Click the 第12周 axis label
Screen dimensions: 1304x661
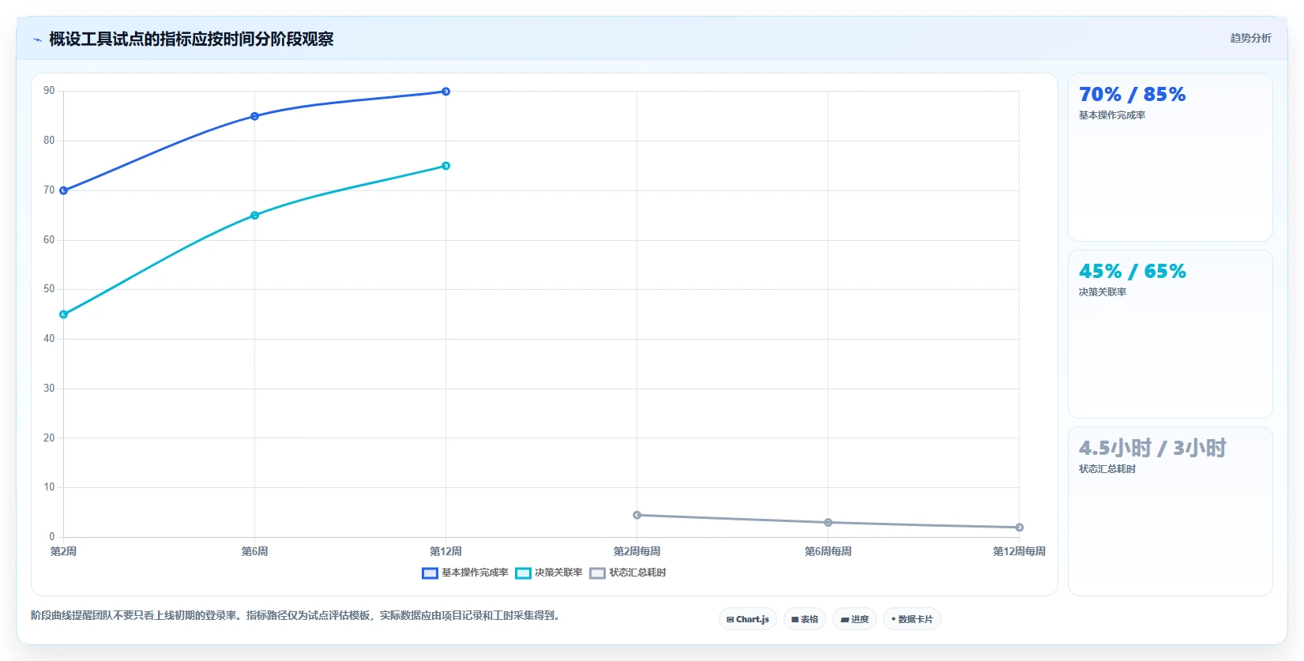(445, 551)
